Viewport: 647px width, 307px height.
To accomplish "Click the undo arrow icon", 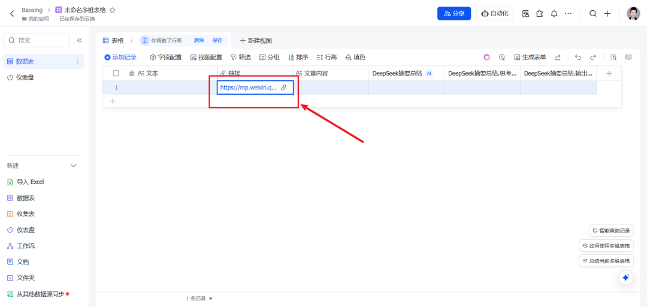I will [x=578, y=58].
